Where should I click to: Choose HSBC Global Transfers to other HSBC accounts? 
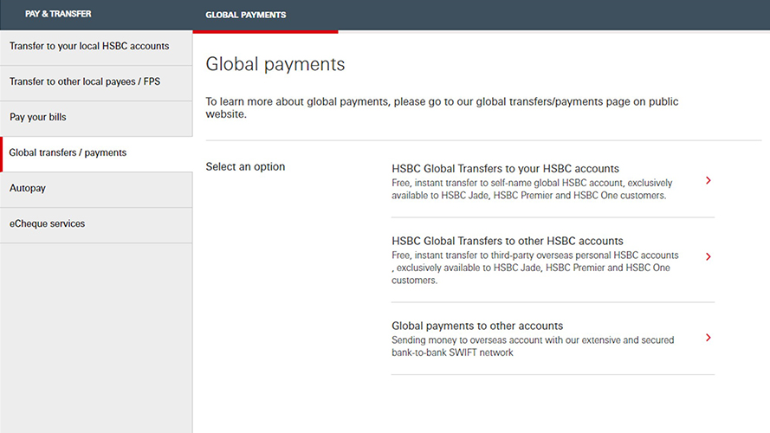tap(508, 241)
